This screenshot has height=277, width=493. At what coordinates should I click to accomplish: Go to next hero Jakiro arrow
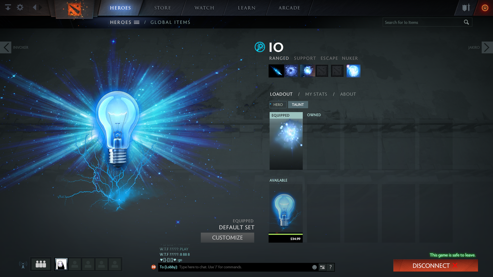(x=487, y=47)
